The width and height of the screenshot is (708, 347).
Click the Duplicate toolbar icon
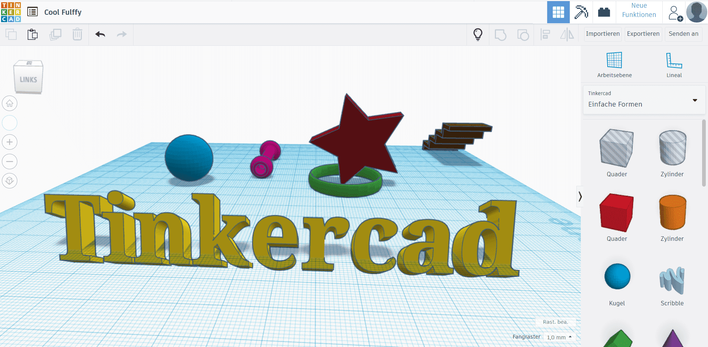click(55, 34)
